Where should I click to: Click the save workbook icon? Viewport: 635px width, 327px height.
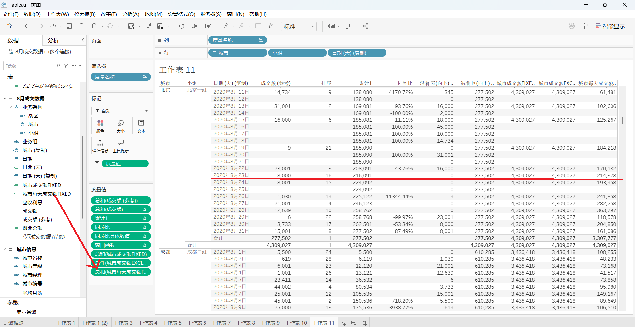[69, 26]
